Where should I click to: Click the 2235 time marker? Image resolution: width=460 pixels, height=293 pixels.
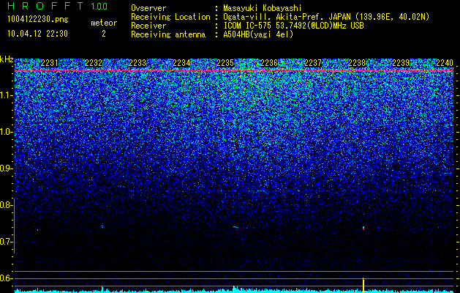(x=225, y=63)
